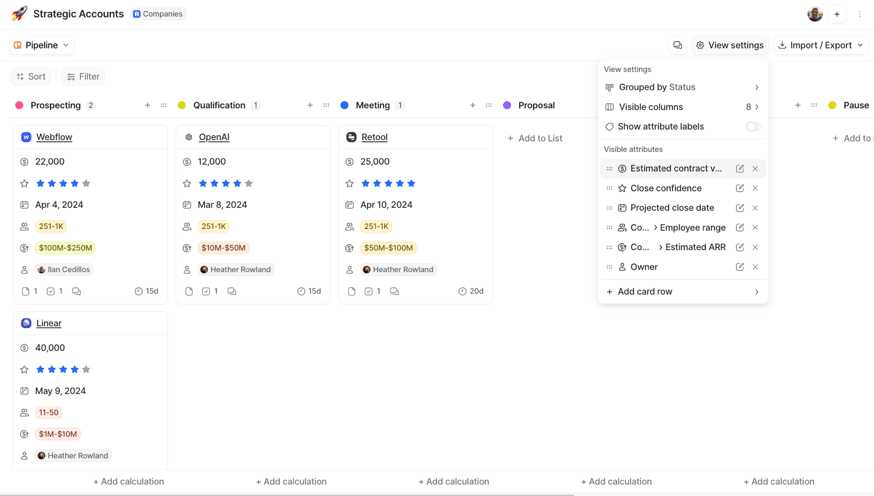The image size is (874, 496).
Task: Remove the Estimated ARR attribute
Action: [755, 247]
